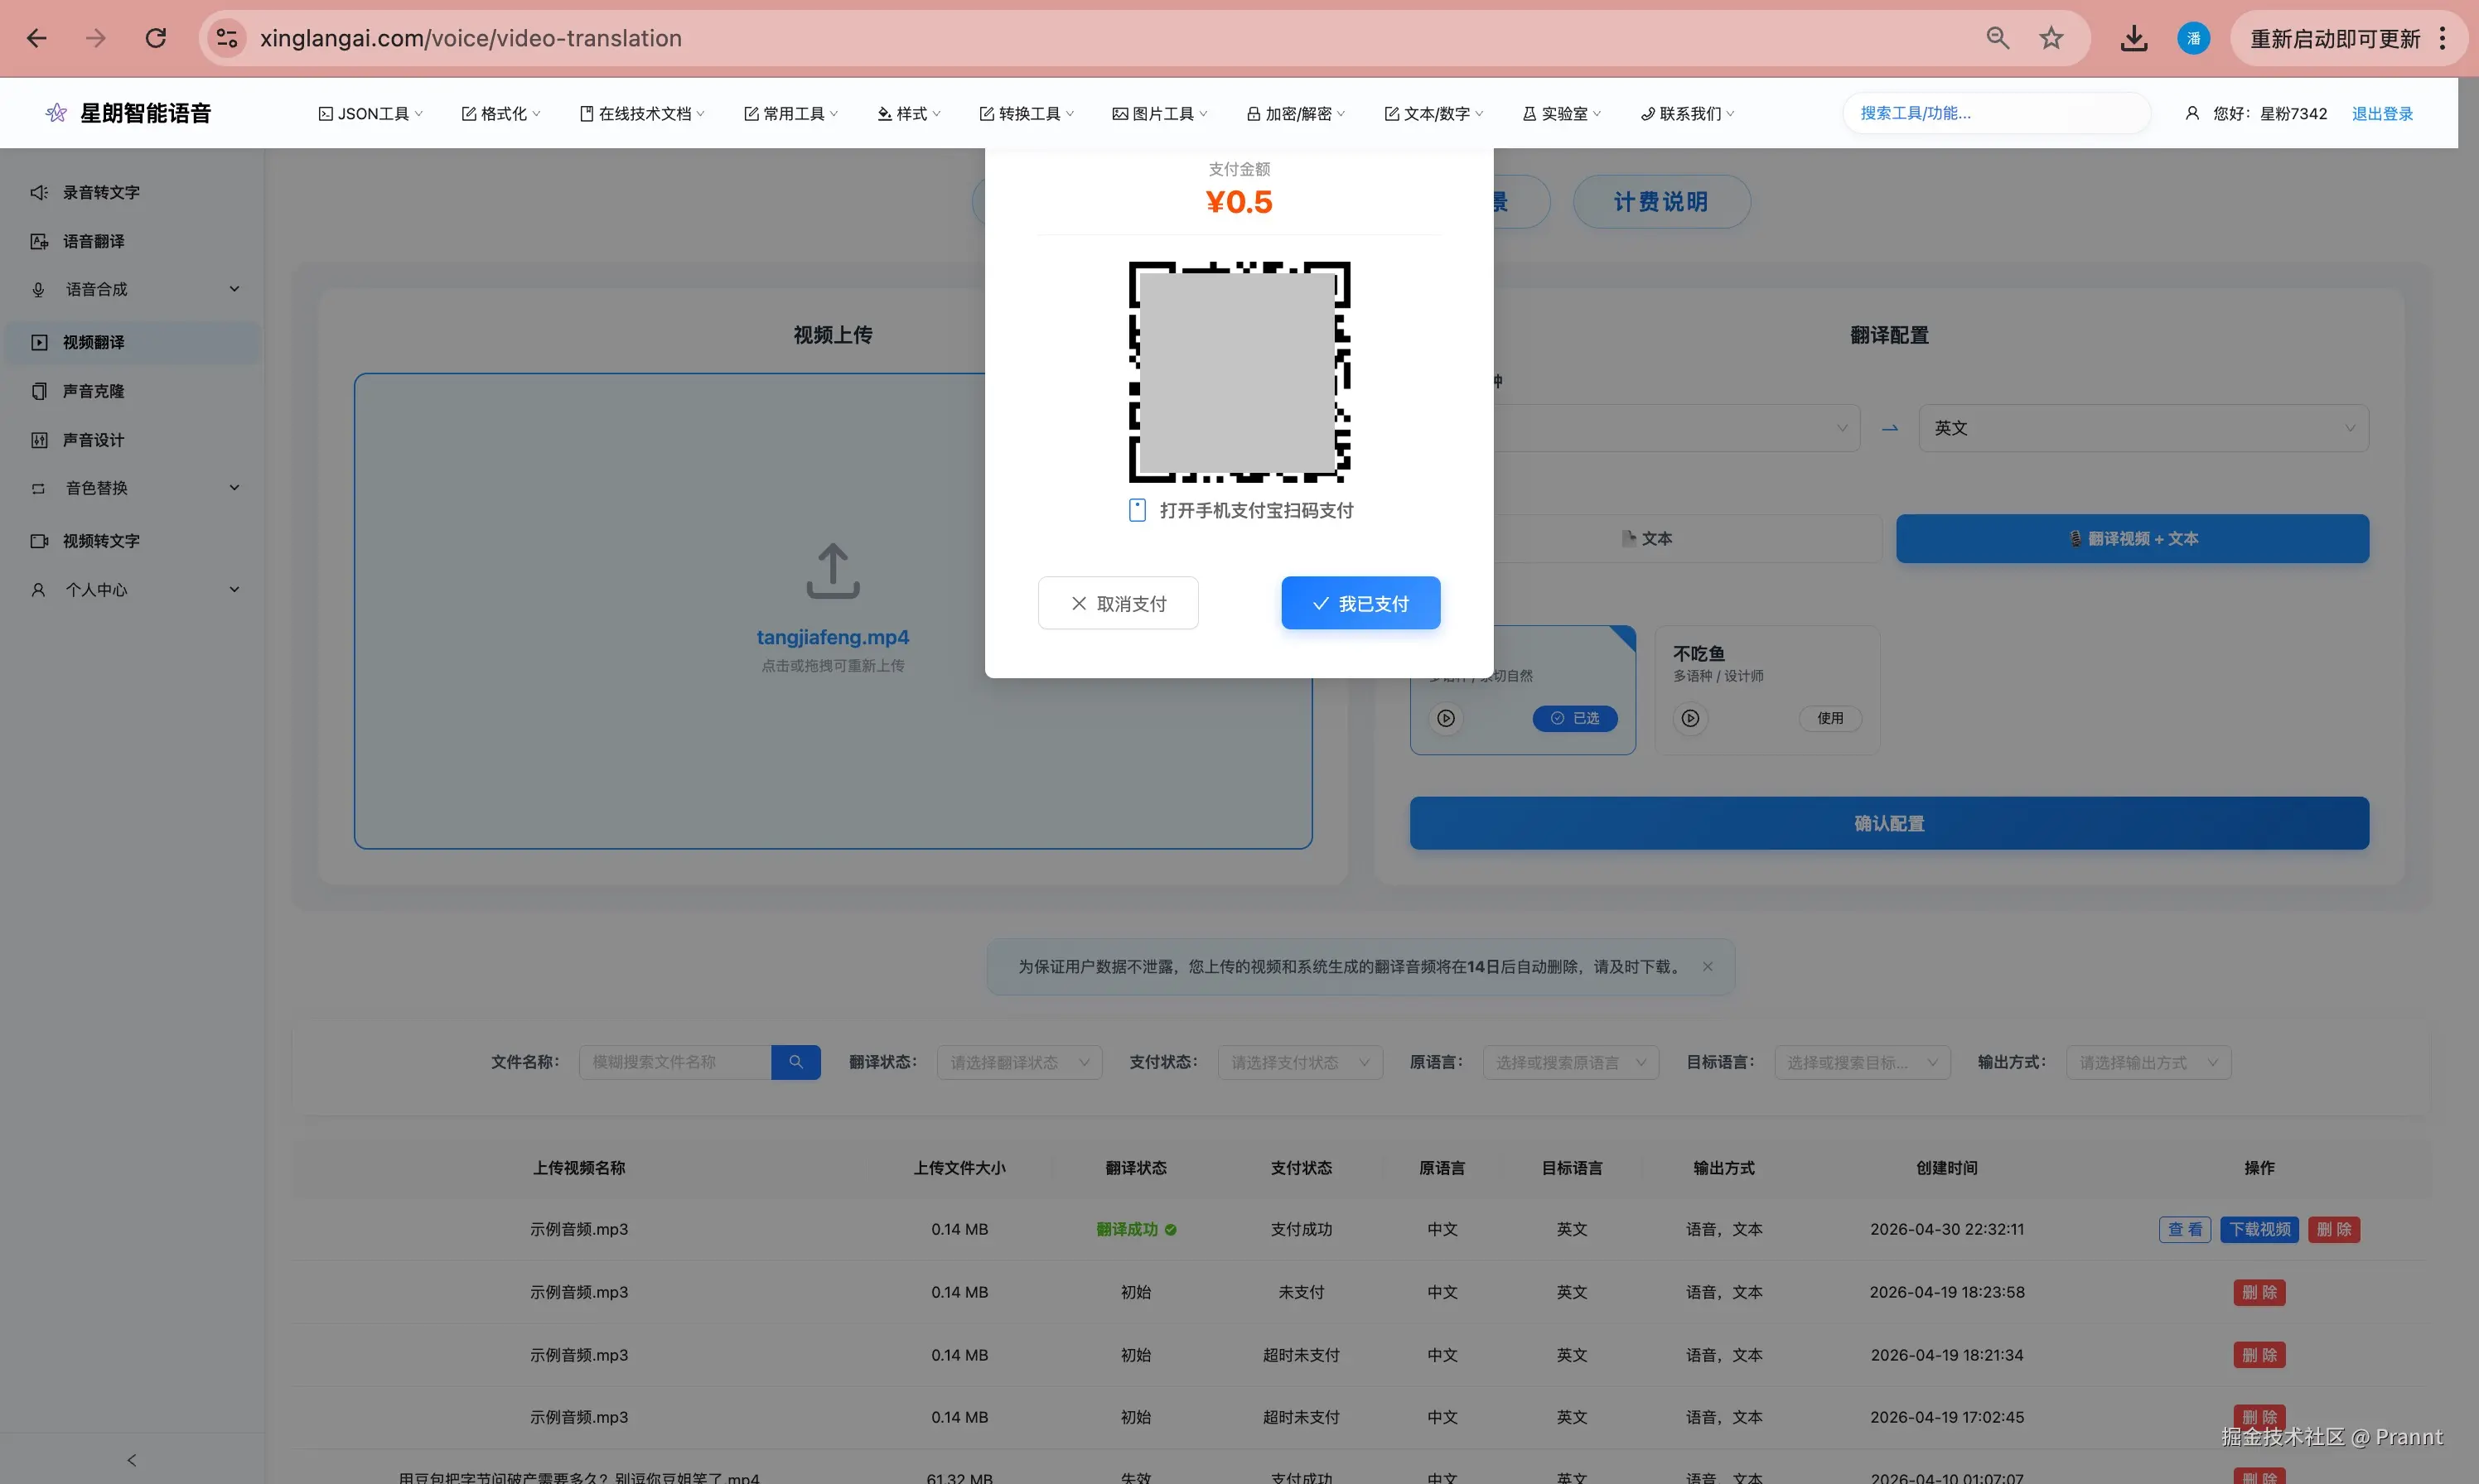Open 视频转文字 in sidebar

[x=132, y=541]
